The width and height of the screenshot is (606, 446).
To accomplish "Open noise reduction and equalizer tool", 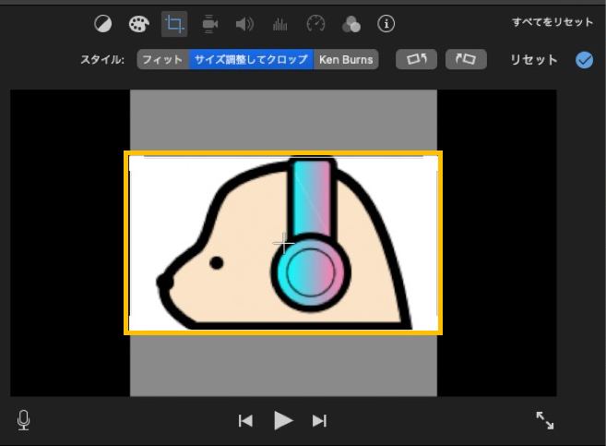I will coord(280,24).
